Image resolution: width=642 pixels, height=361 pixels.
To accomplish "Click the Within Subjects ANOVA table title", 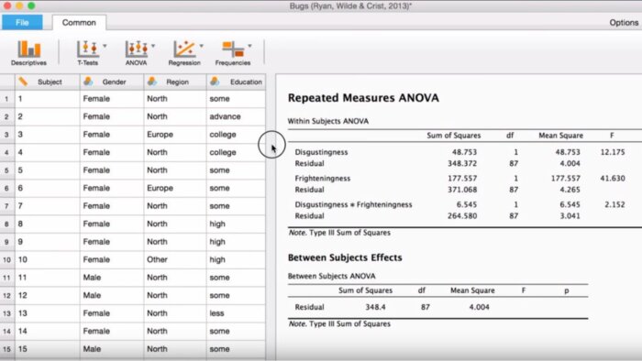I will 328,121.
